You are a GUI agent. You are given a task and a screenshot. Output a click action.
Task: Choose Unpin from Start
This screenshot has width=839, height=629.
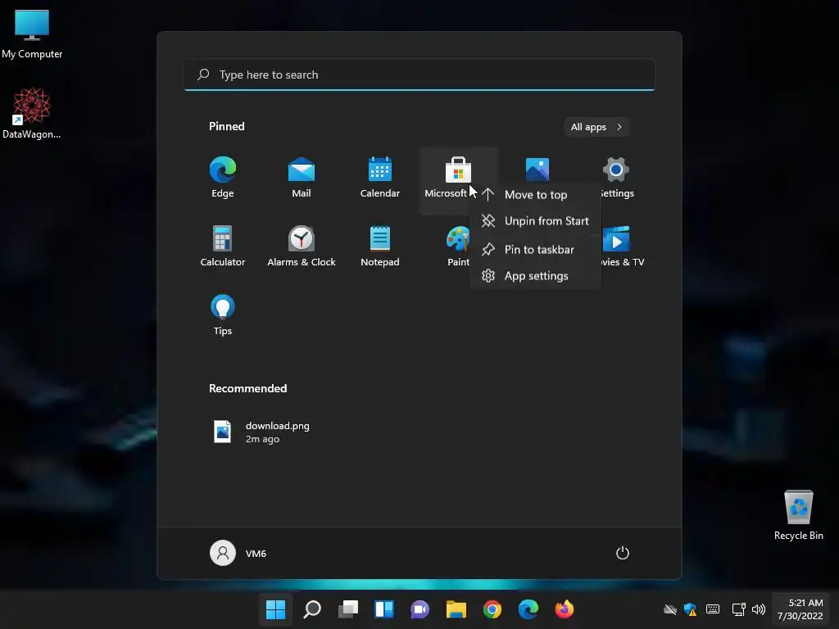tap(535, 221)
